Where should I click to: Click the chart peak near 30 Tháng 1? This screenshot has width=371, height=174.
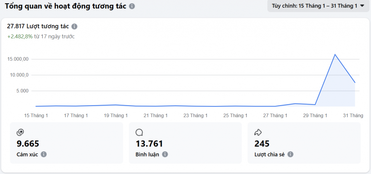[x=335, y=55]
